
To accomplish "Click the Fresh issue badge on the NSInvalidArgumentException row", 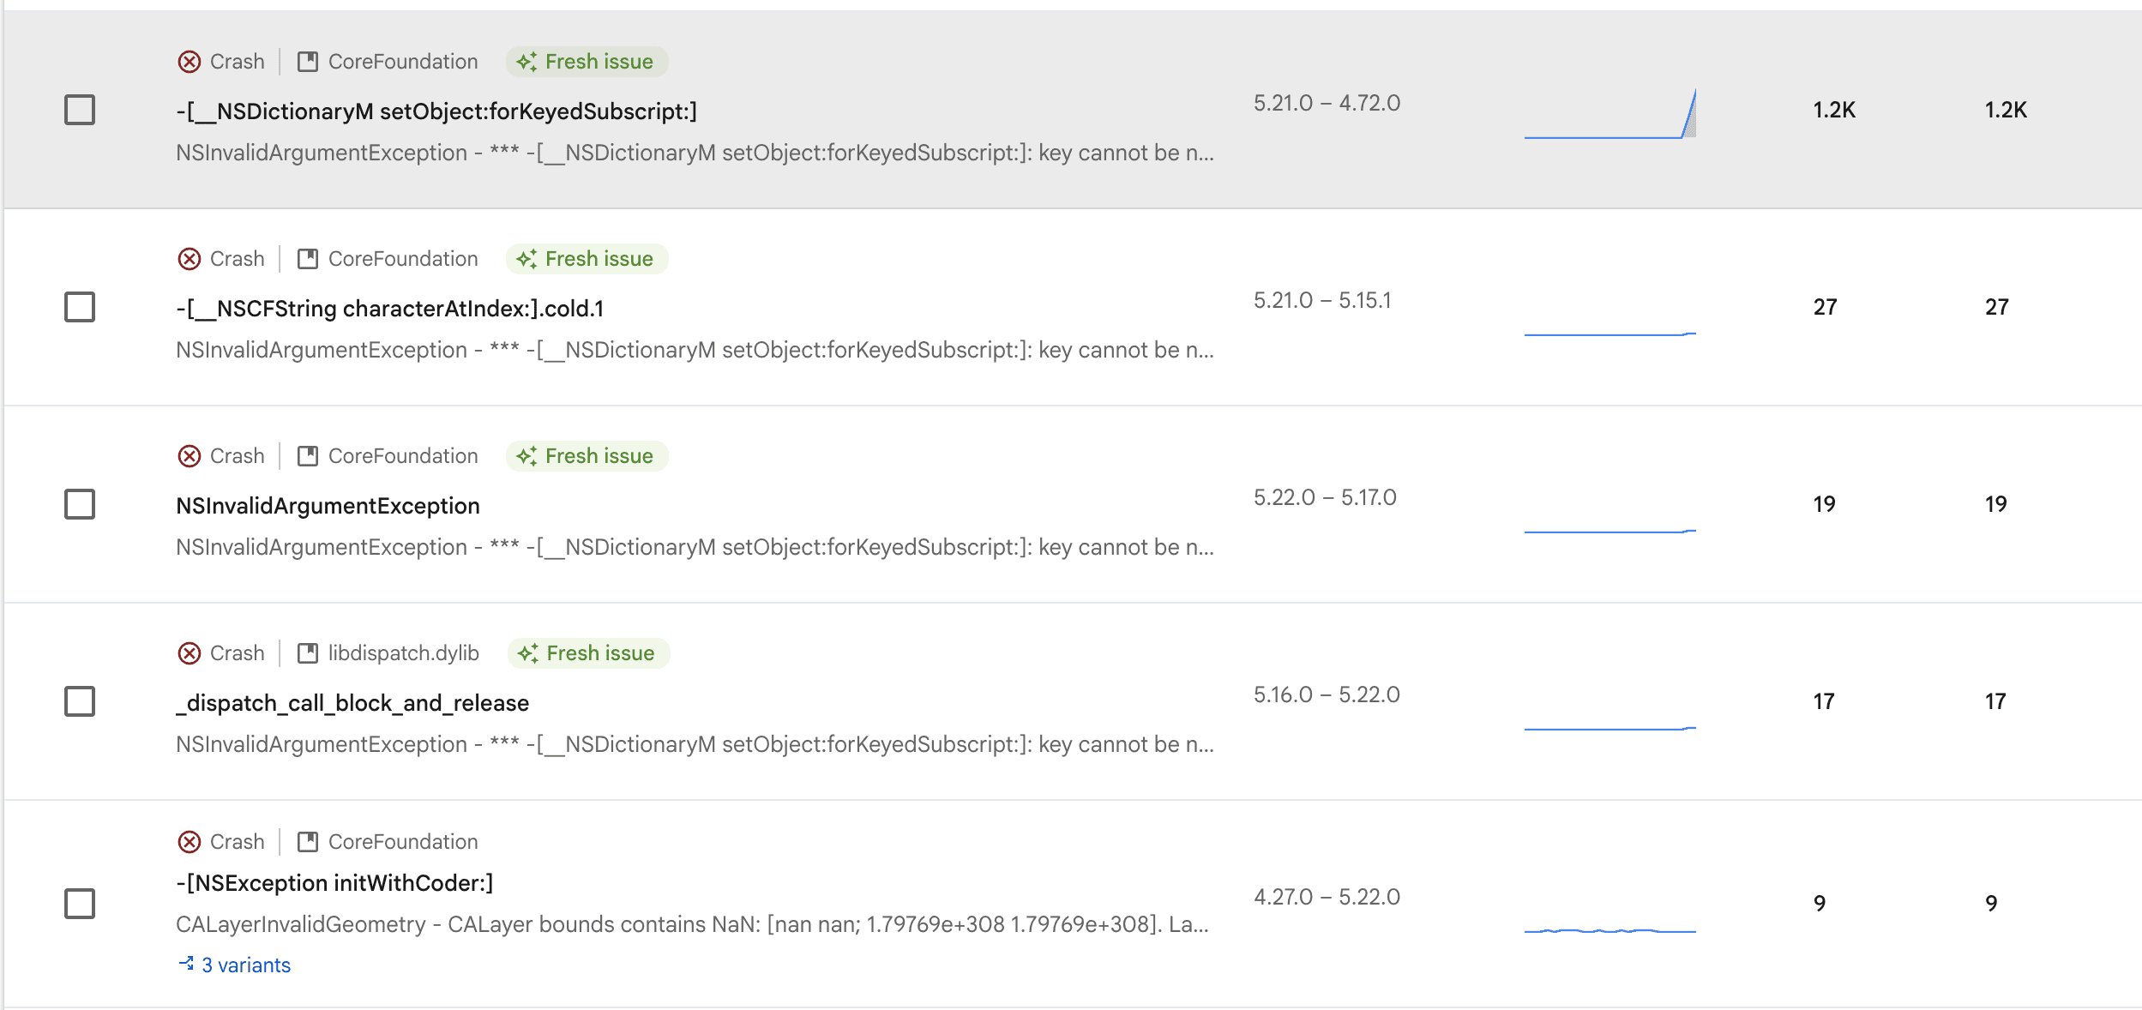I will 587,456.
